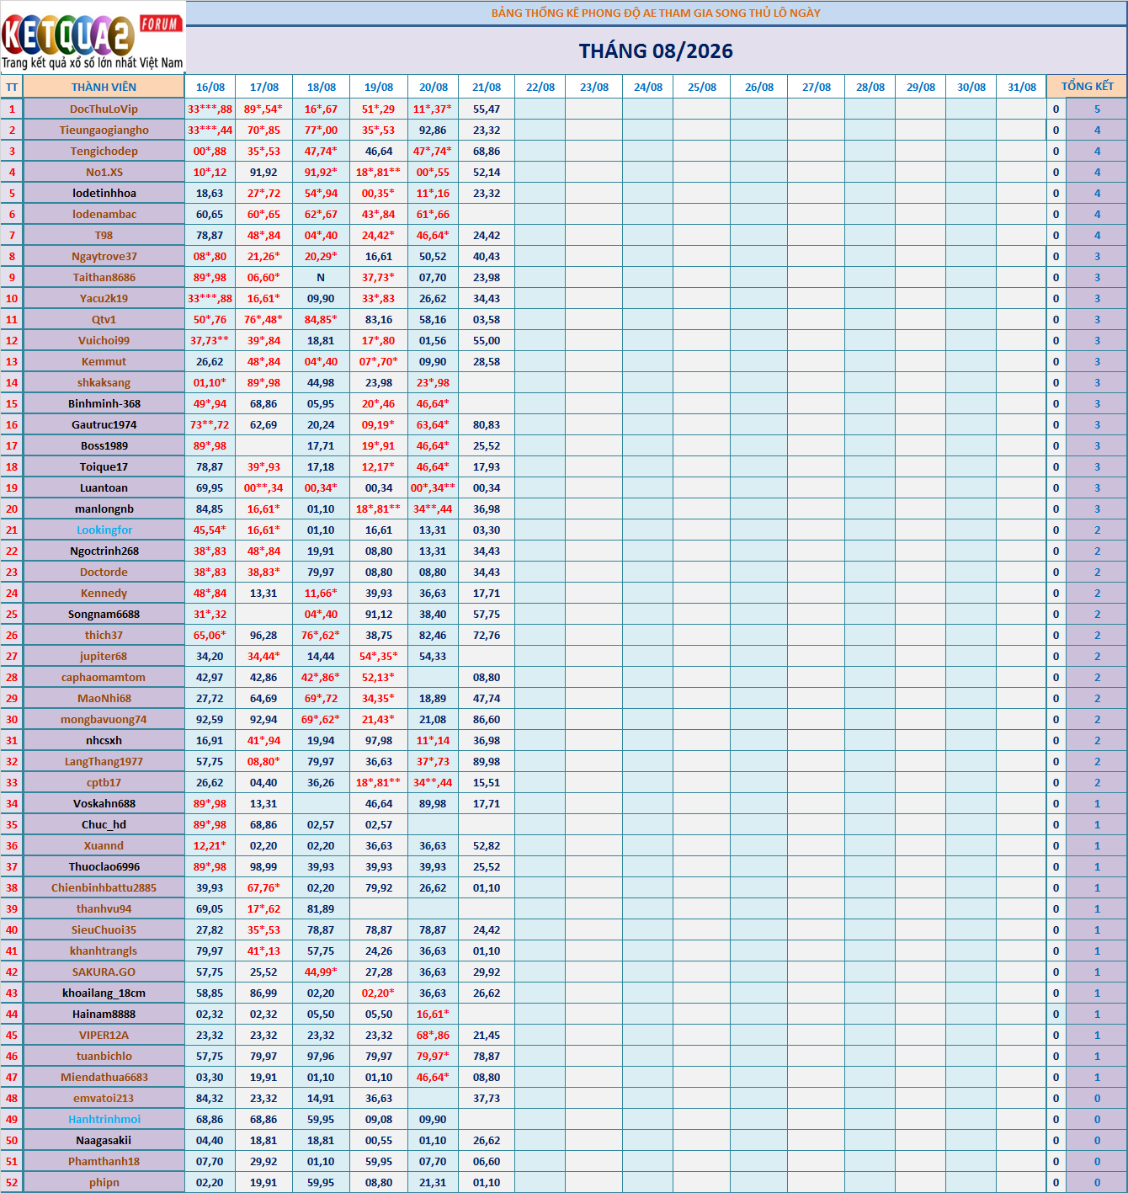Viewport: 1128px width, 1193px height.
Task: Click the THÀNH VIÊN column header
Action: pyautogui.click(x=104, y=87)
